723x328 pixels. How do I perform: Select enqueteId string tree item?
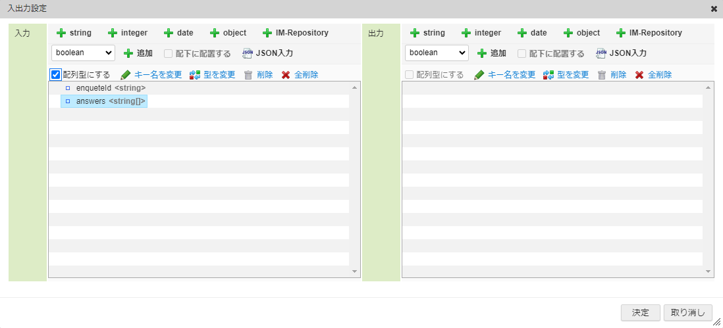(110, 88)
